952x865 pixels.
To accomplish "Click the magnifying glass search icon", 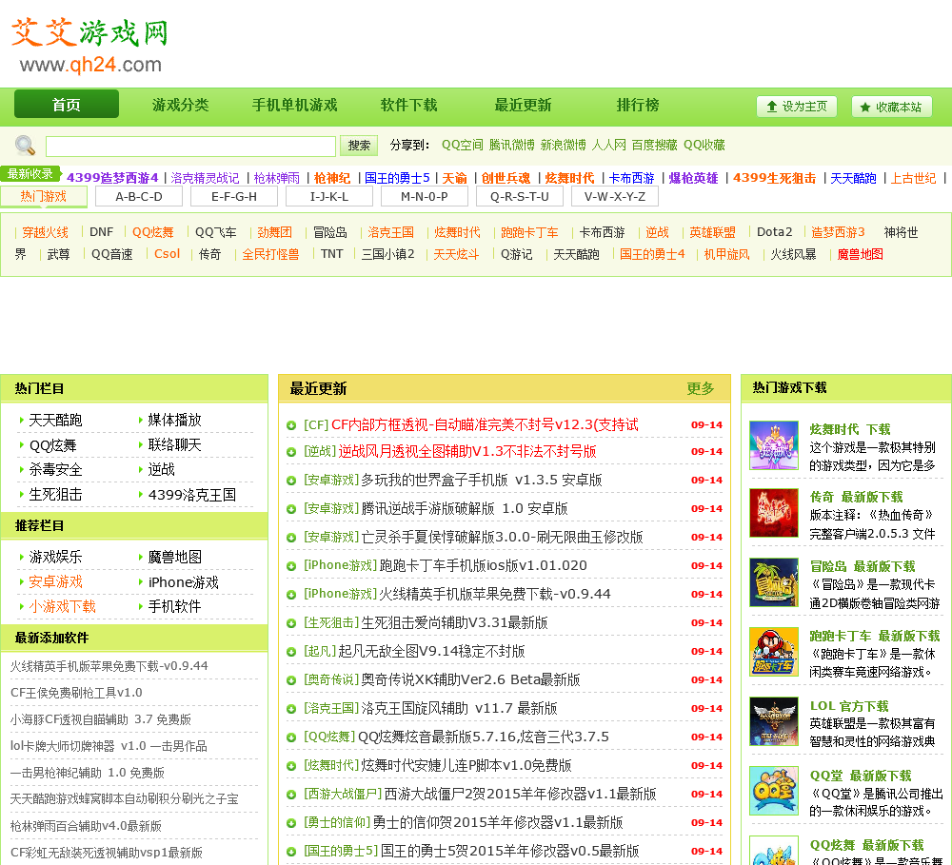I will tap(25, 145).
